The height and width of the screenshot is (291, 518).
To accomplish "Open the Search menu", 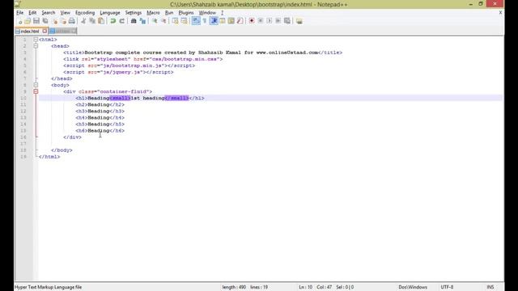I will click(49, 13).
